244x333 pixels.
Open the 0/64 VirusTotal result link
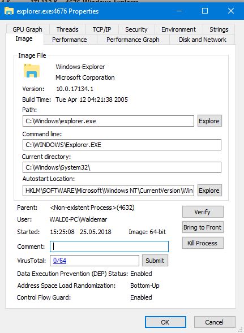60,261
